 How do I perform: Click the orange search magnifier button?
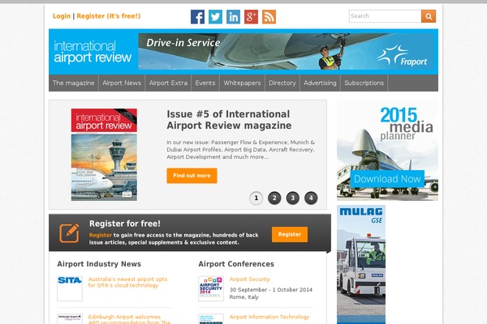[428, 16]
